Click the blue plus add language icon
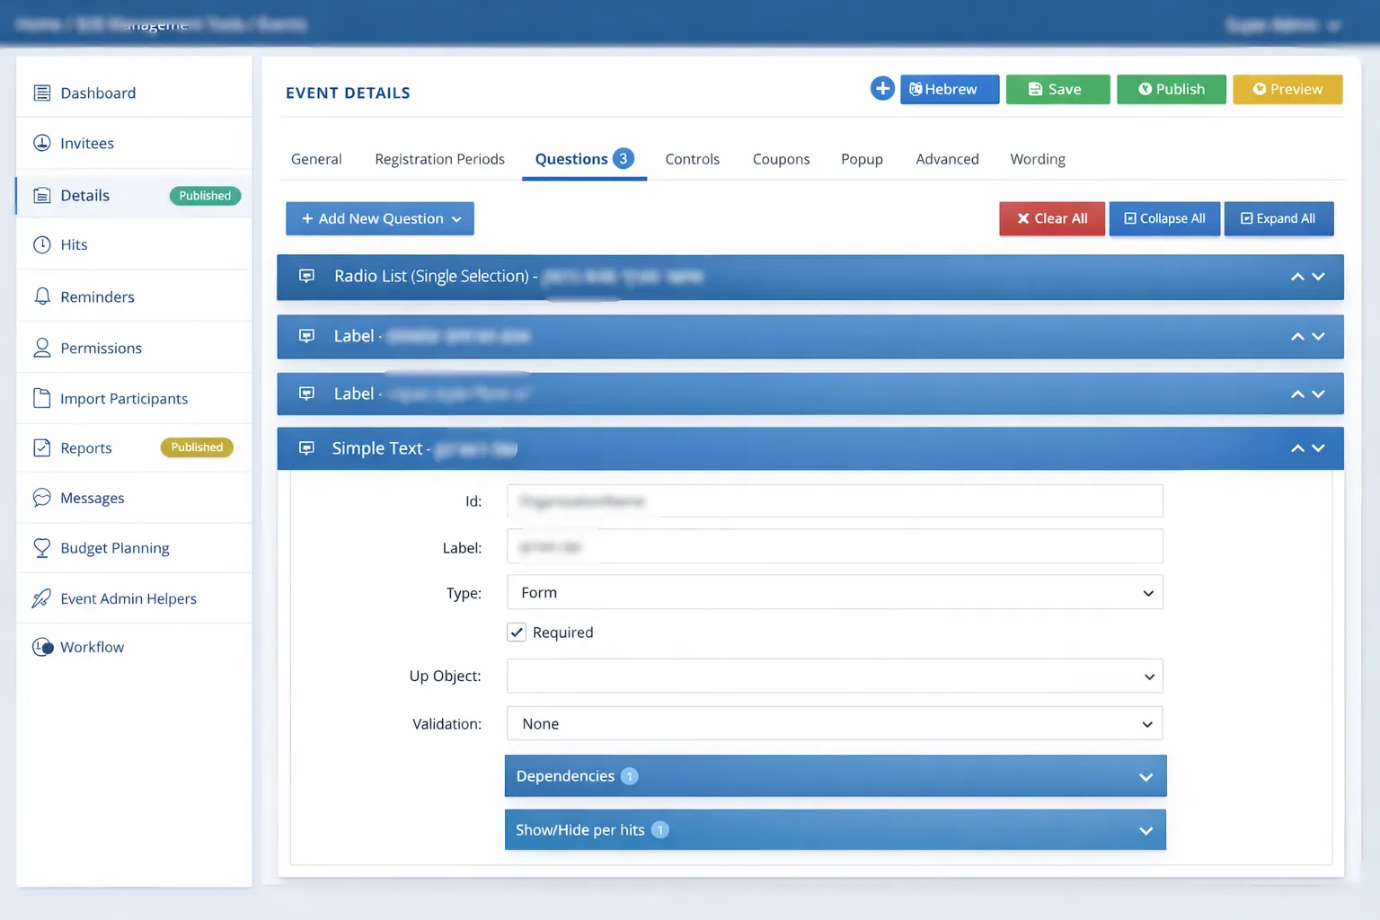This screenshot has height=920, width=1380. point(882,88)
